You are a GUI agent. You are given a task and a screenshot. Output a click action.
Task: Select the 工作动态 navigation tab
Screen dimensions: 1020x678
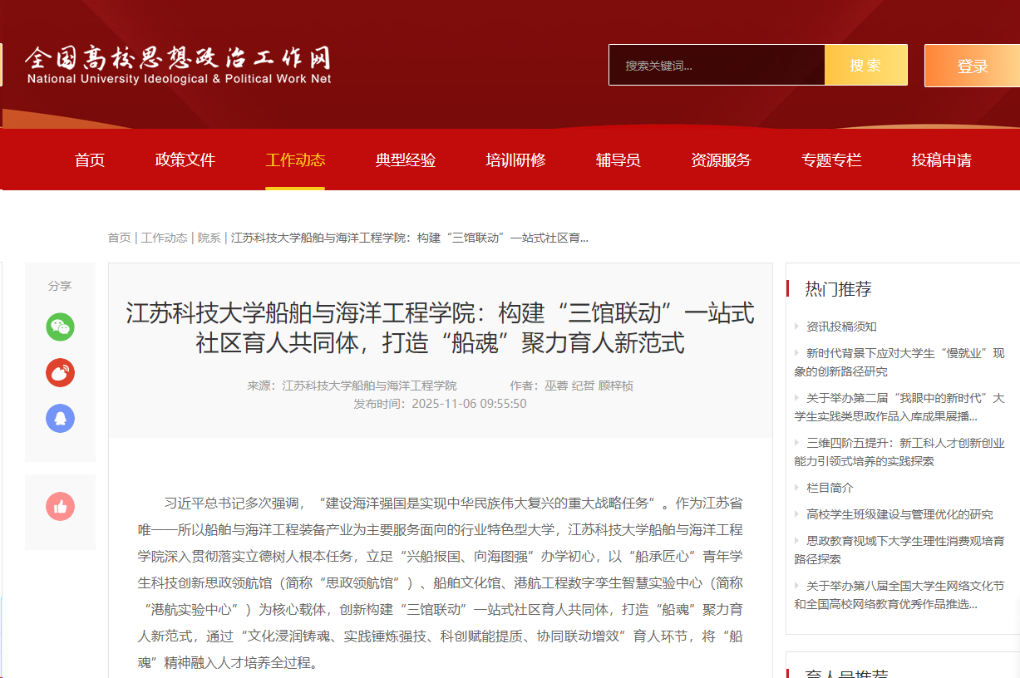pos(295,160)
